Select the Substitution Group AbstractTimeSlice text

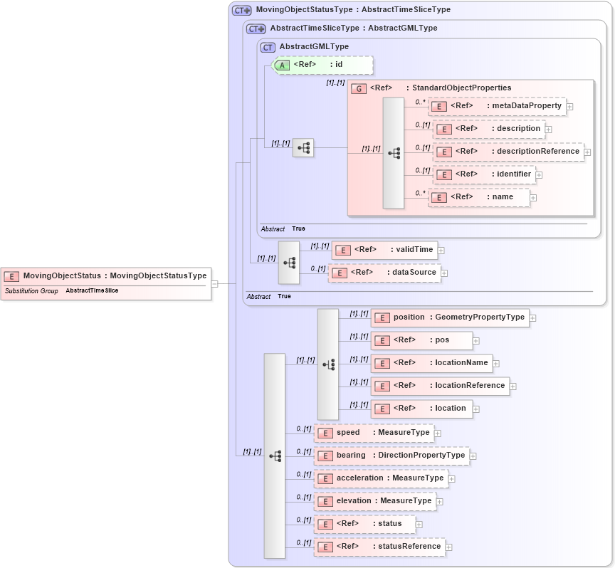[62, 290]
